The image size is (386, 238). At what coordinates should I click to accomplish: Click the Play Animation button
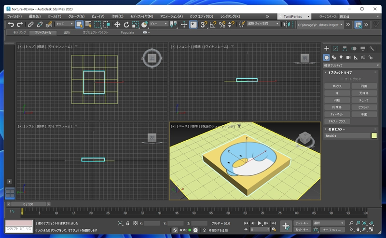[260, 223]
